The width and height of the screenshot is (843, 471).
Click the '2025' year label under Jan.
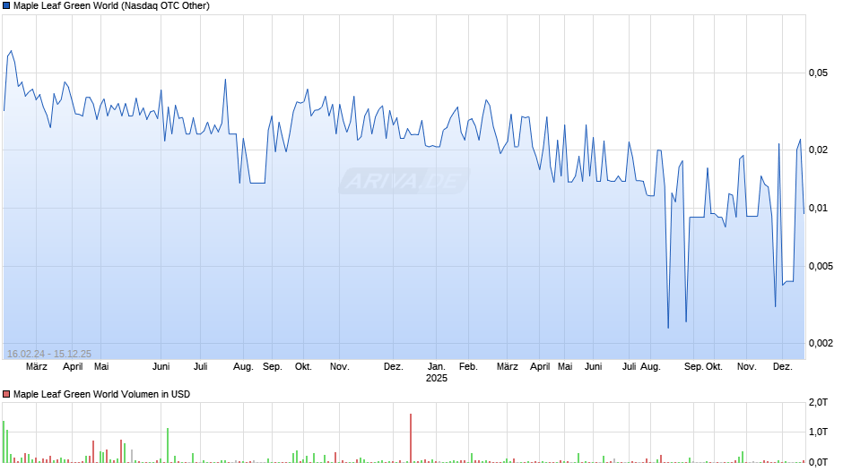[437, 378]
